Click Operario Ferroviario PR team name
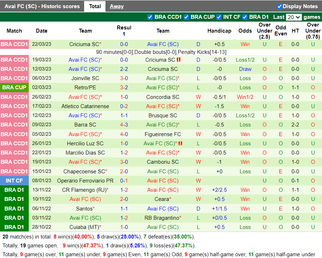Screen dimensions: 322x258 [85, 181]
